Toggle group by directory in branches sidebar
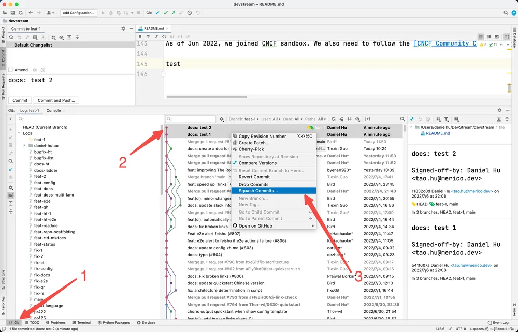 10,195
